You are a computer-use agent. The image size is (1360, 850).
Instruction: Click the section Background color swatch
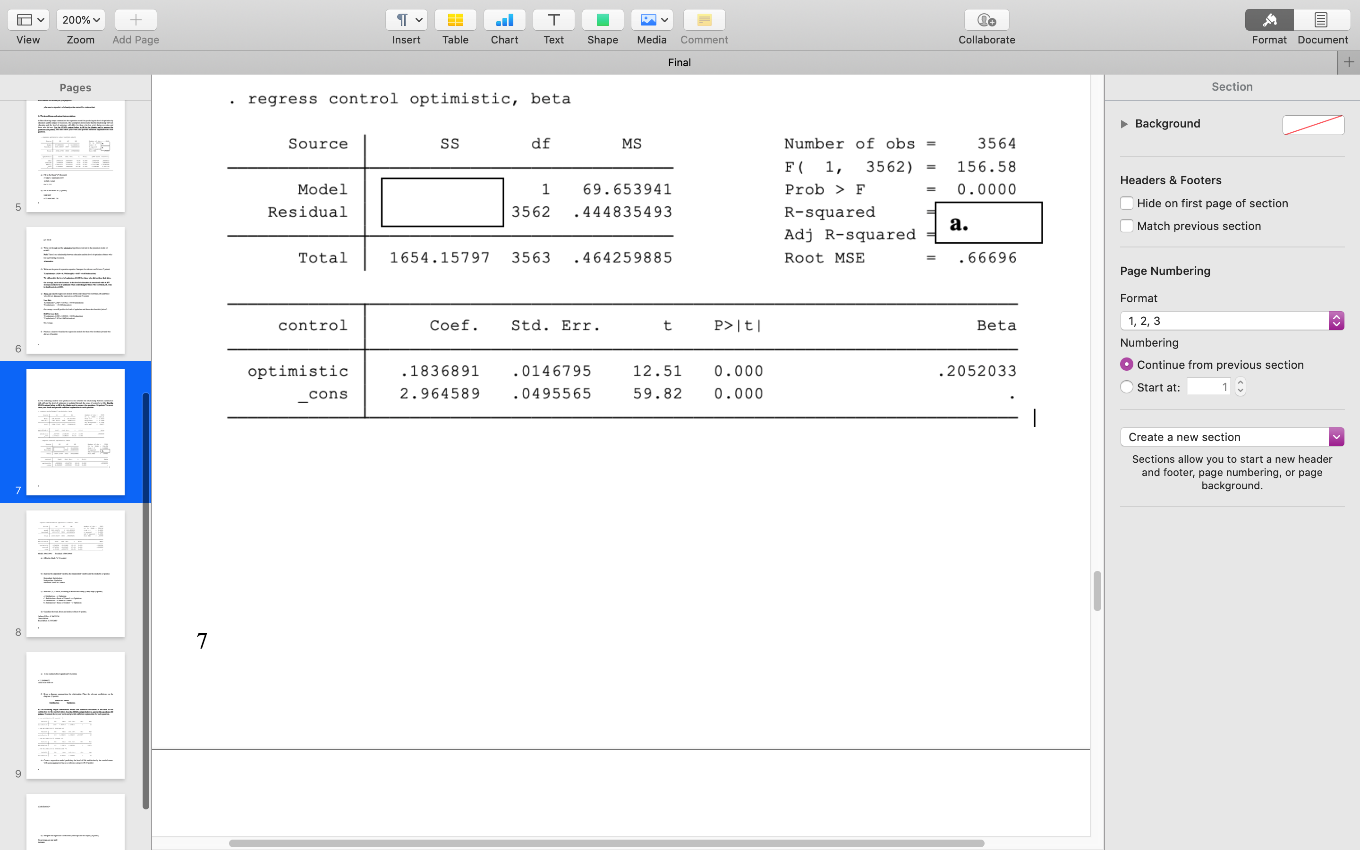(x=1313, y=124)
